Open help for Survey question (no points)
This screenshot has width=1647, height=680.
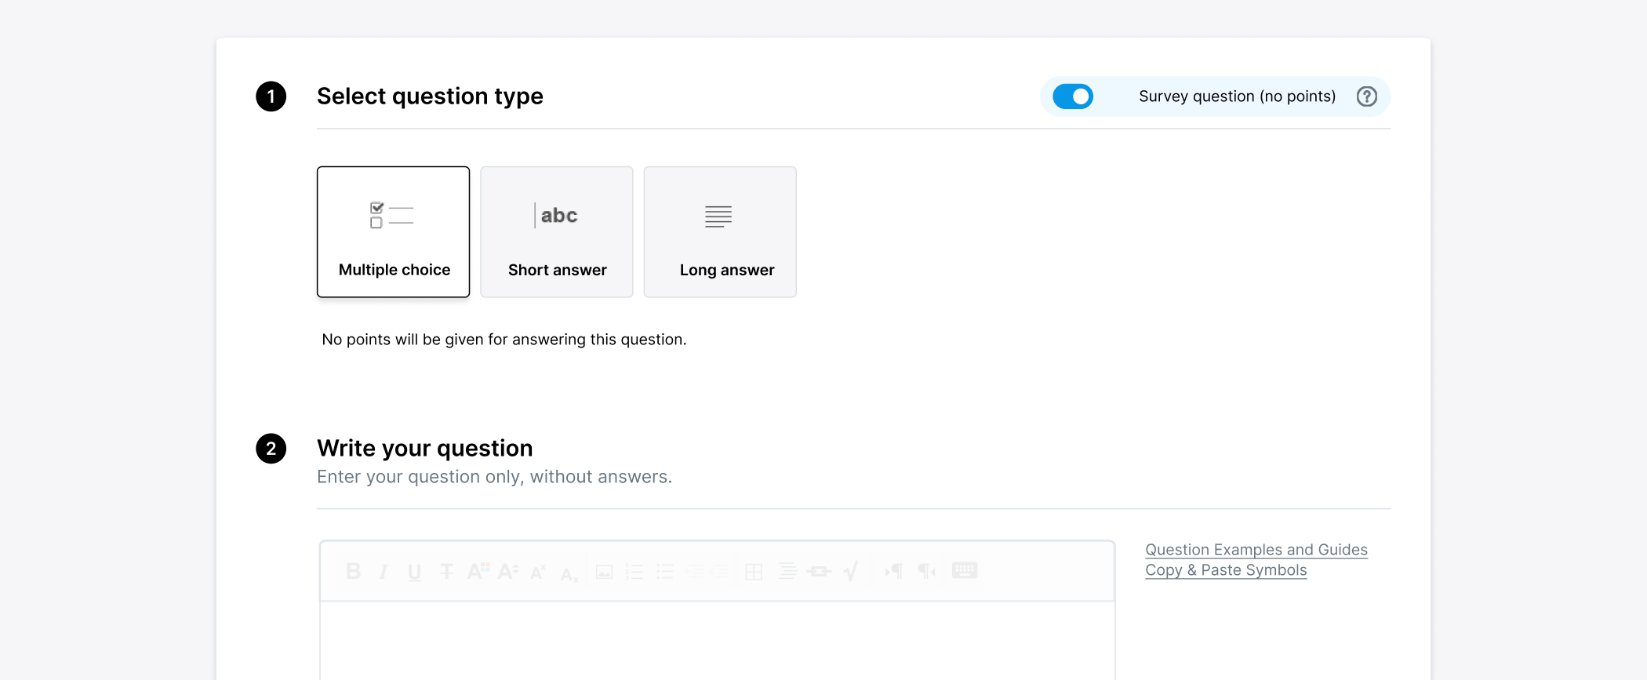[x=1367, y=96]
